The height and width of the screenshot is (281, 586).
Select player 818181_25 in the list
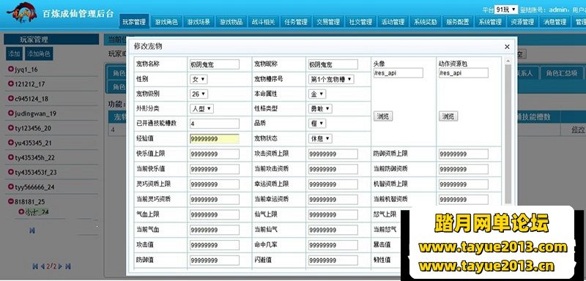tap(30, 201)
